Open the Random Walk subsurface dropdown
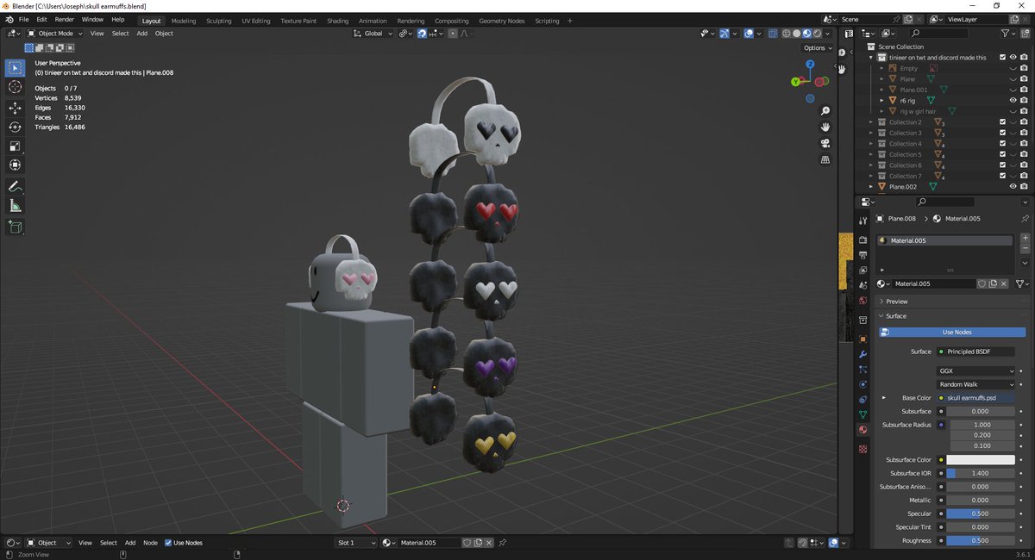Screen dimensions: 1035x560 point(976,384)
